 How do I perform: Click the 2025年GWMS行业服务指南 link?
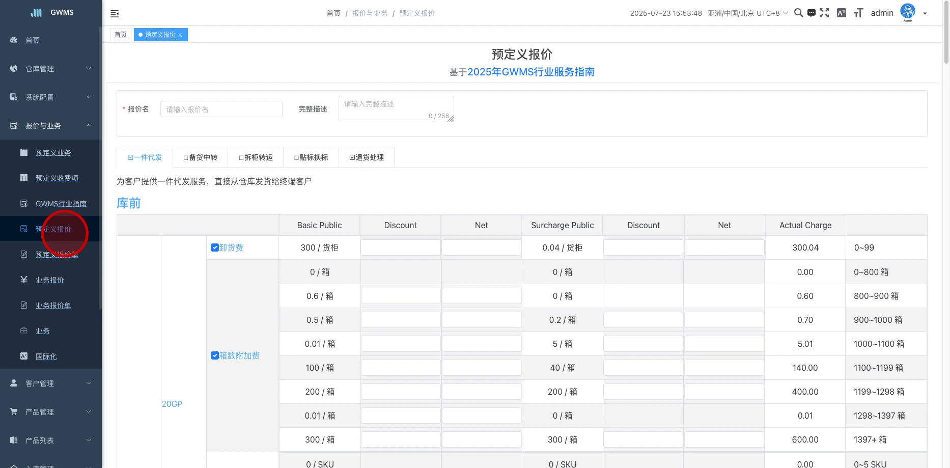click(530, 72)
